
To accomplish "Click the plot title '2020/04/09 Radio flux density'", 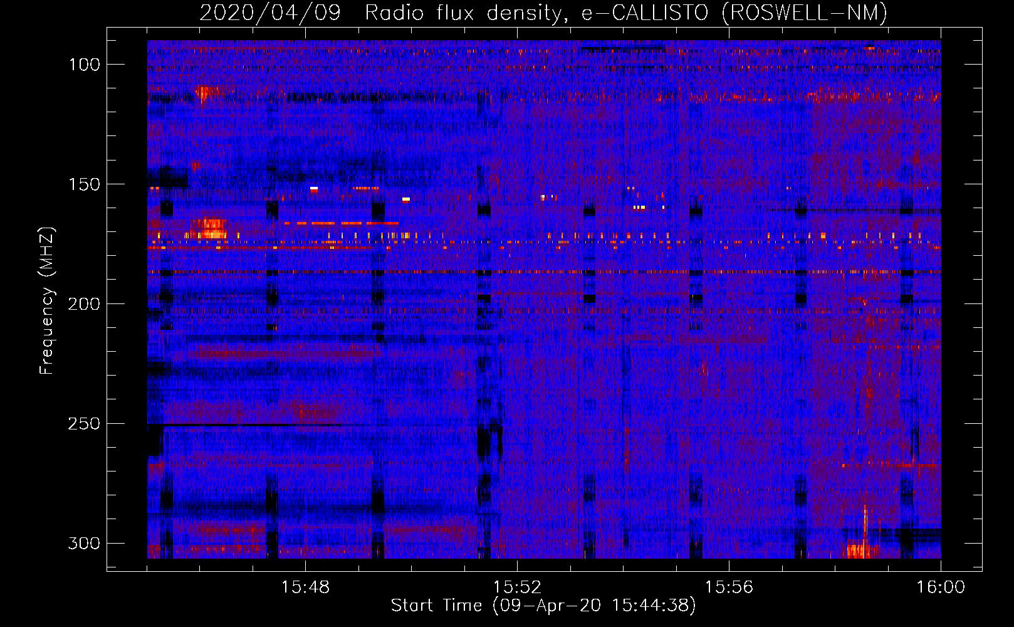I will point(543,13).
